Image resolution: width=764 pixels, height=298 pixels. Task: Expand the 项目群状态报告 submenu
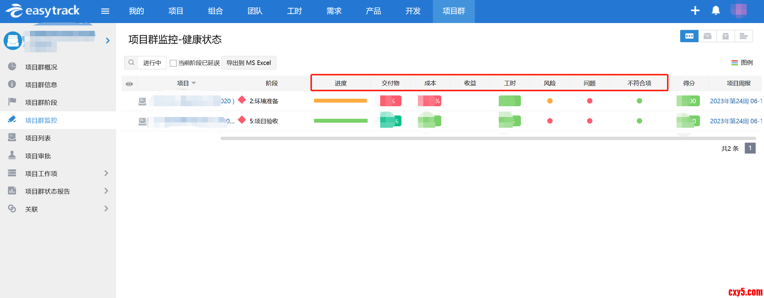(x=106, y=191)
